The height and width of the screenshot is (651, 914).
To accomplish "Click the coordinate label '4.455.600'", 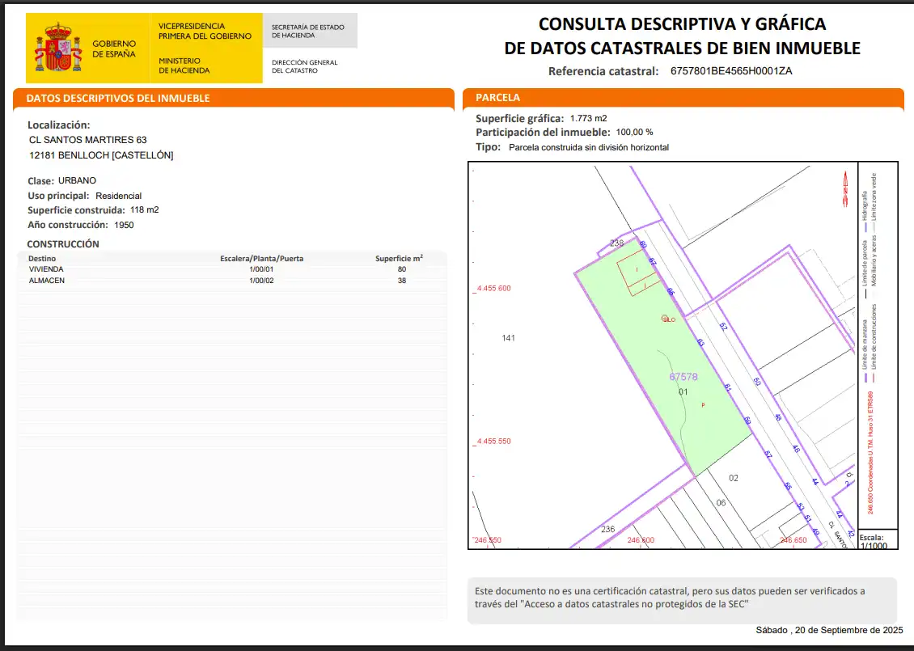I will [493, 289].
